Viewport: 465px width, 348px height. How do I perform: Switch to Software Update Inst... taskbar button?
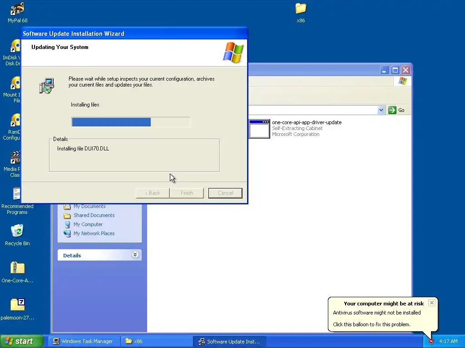[229, 341]
